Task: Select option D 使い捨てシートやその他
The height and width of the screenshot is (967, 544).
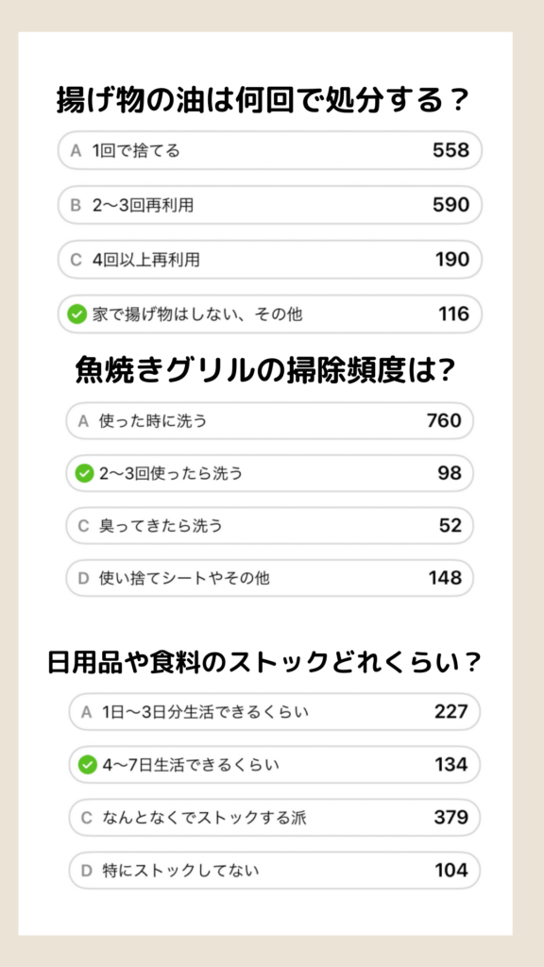Action: click(x=269, y=579)
